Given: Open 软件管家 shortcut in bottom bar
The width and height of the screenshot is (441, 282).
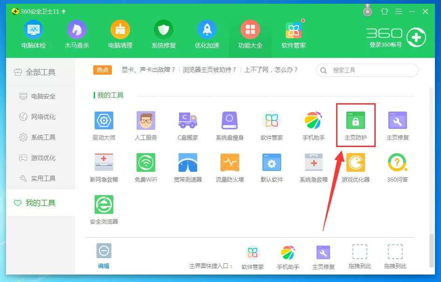Looking at the screenshot, I should (x=253, y=257).
